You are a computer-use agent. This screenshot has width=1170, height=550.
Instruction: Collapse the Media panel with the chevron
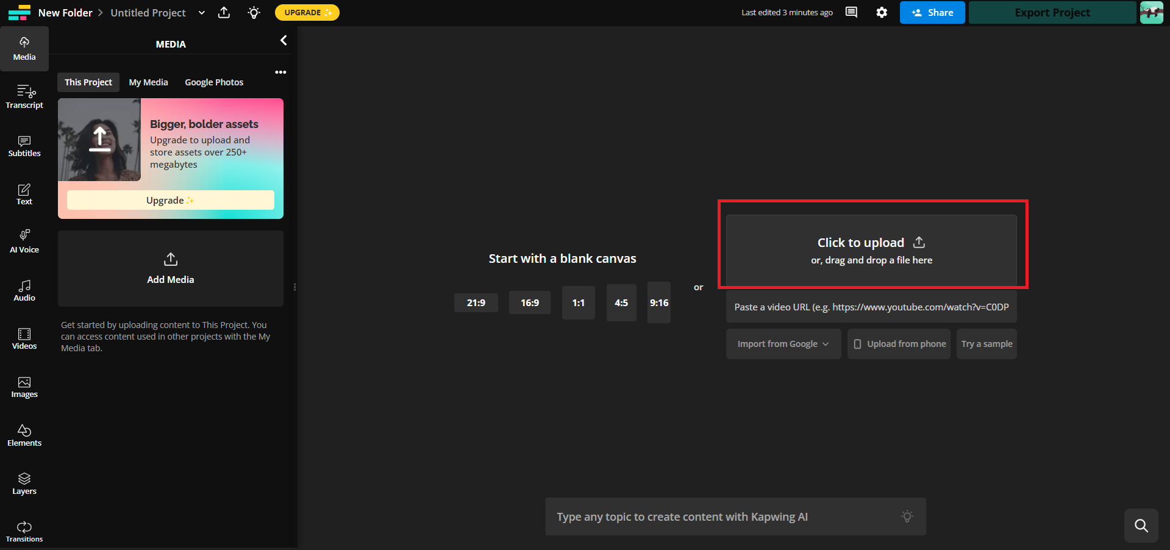pos(284,40)
